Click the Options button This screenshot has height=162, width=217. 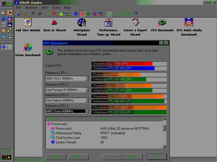pos(79,157)
